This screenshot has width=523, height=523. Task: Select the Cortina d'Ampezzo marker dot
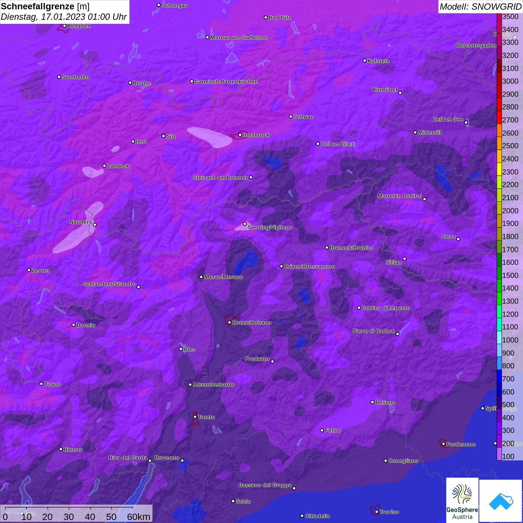pyautogui.click(x=359, y=308)
